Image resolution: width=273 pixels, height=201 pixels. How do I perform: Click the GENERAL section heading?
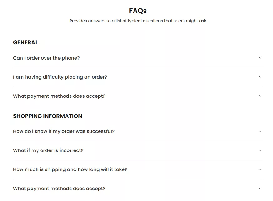tap(25, 42)
